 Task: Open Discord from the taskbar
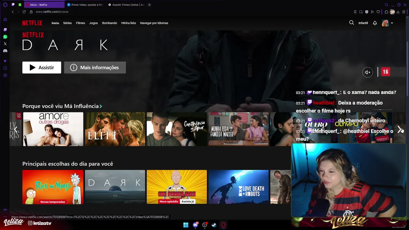click(x=195, y=225)
